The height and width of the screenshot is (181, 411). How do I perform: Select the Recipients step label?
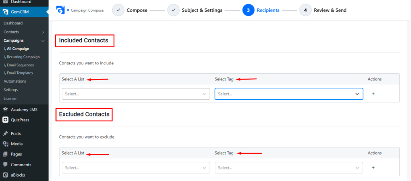coord(268,10)
